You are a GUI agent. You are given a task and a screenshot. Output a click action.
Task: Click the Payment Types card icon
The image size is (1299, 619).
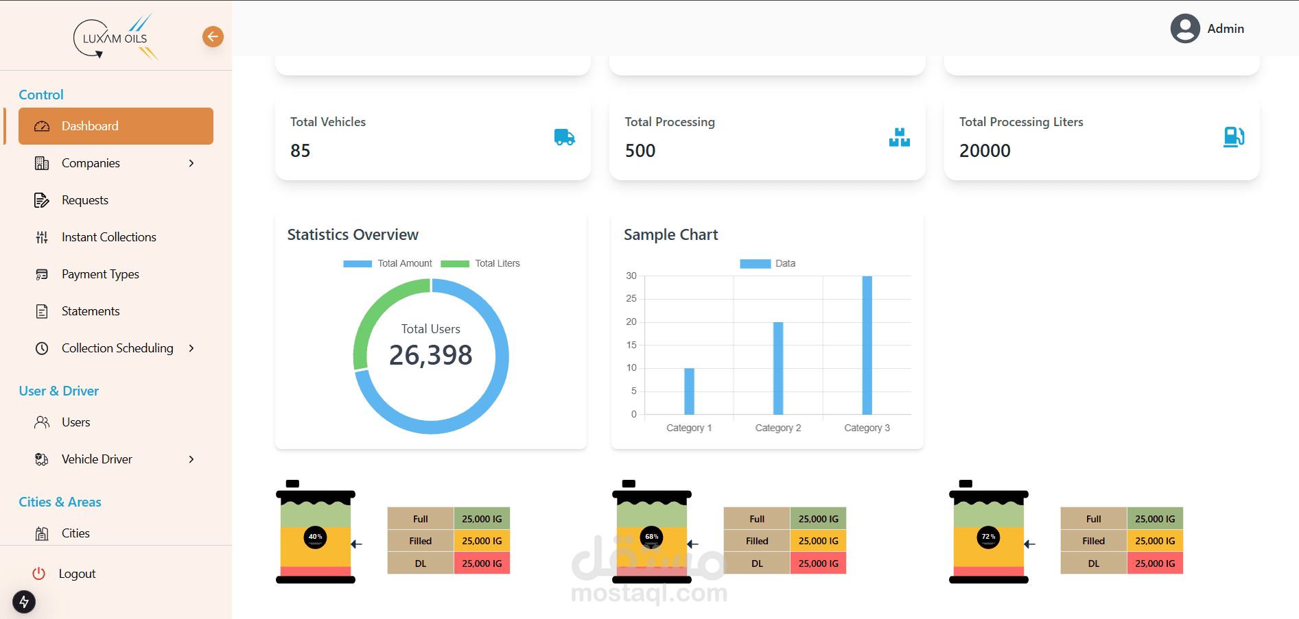click(42, 274)
